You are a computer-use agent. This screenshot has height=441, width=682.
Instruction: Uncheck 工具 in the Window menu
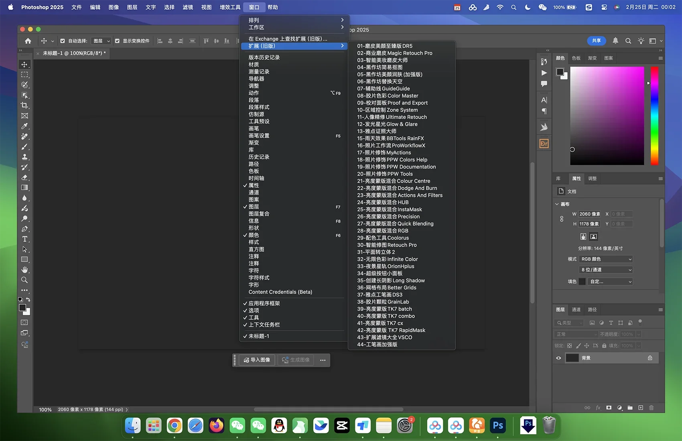[x=294, y=318]
